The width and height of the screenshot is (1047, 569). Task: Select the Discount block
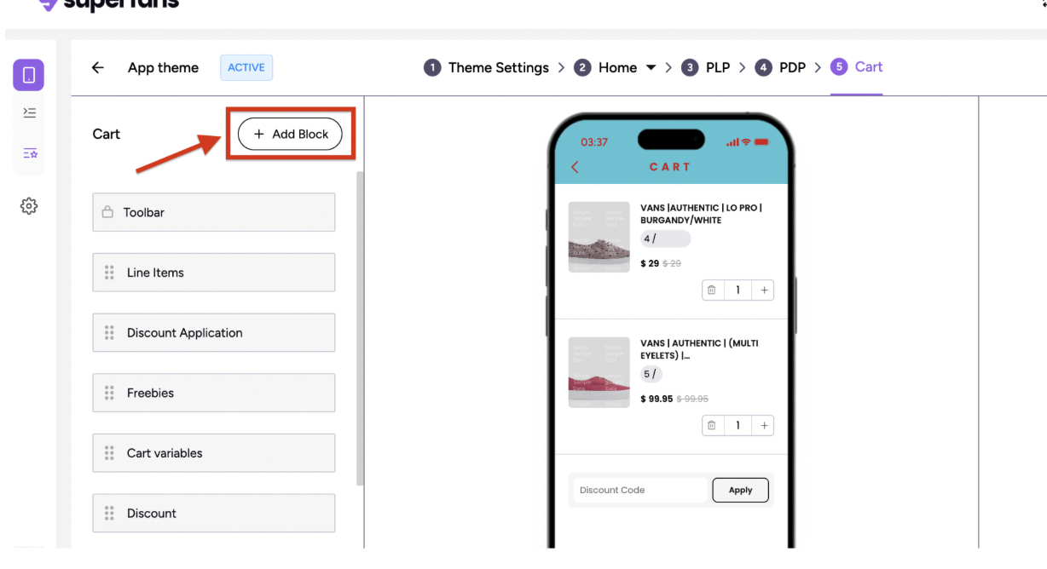[x=214, y=514]
